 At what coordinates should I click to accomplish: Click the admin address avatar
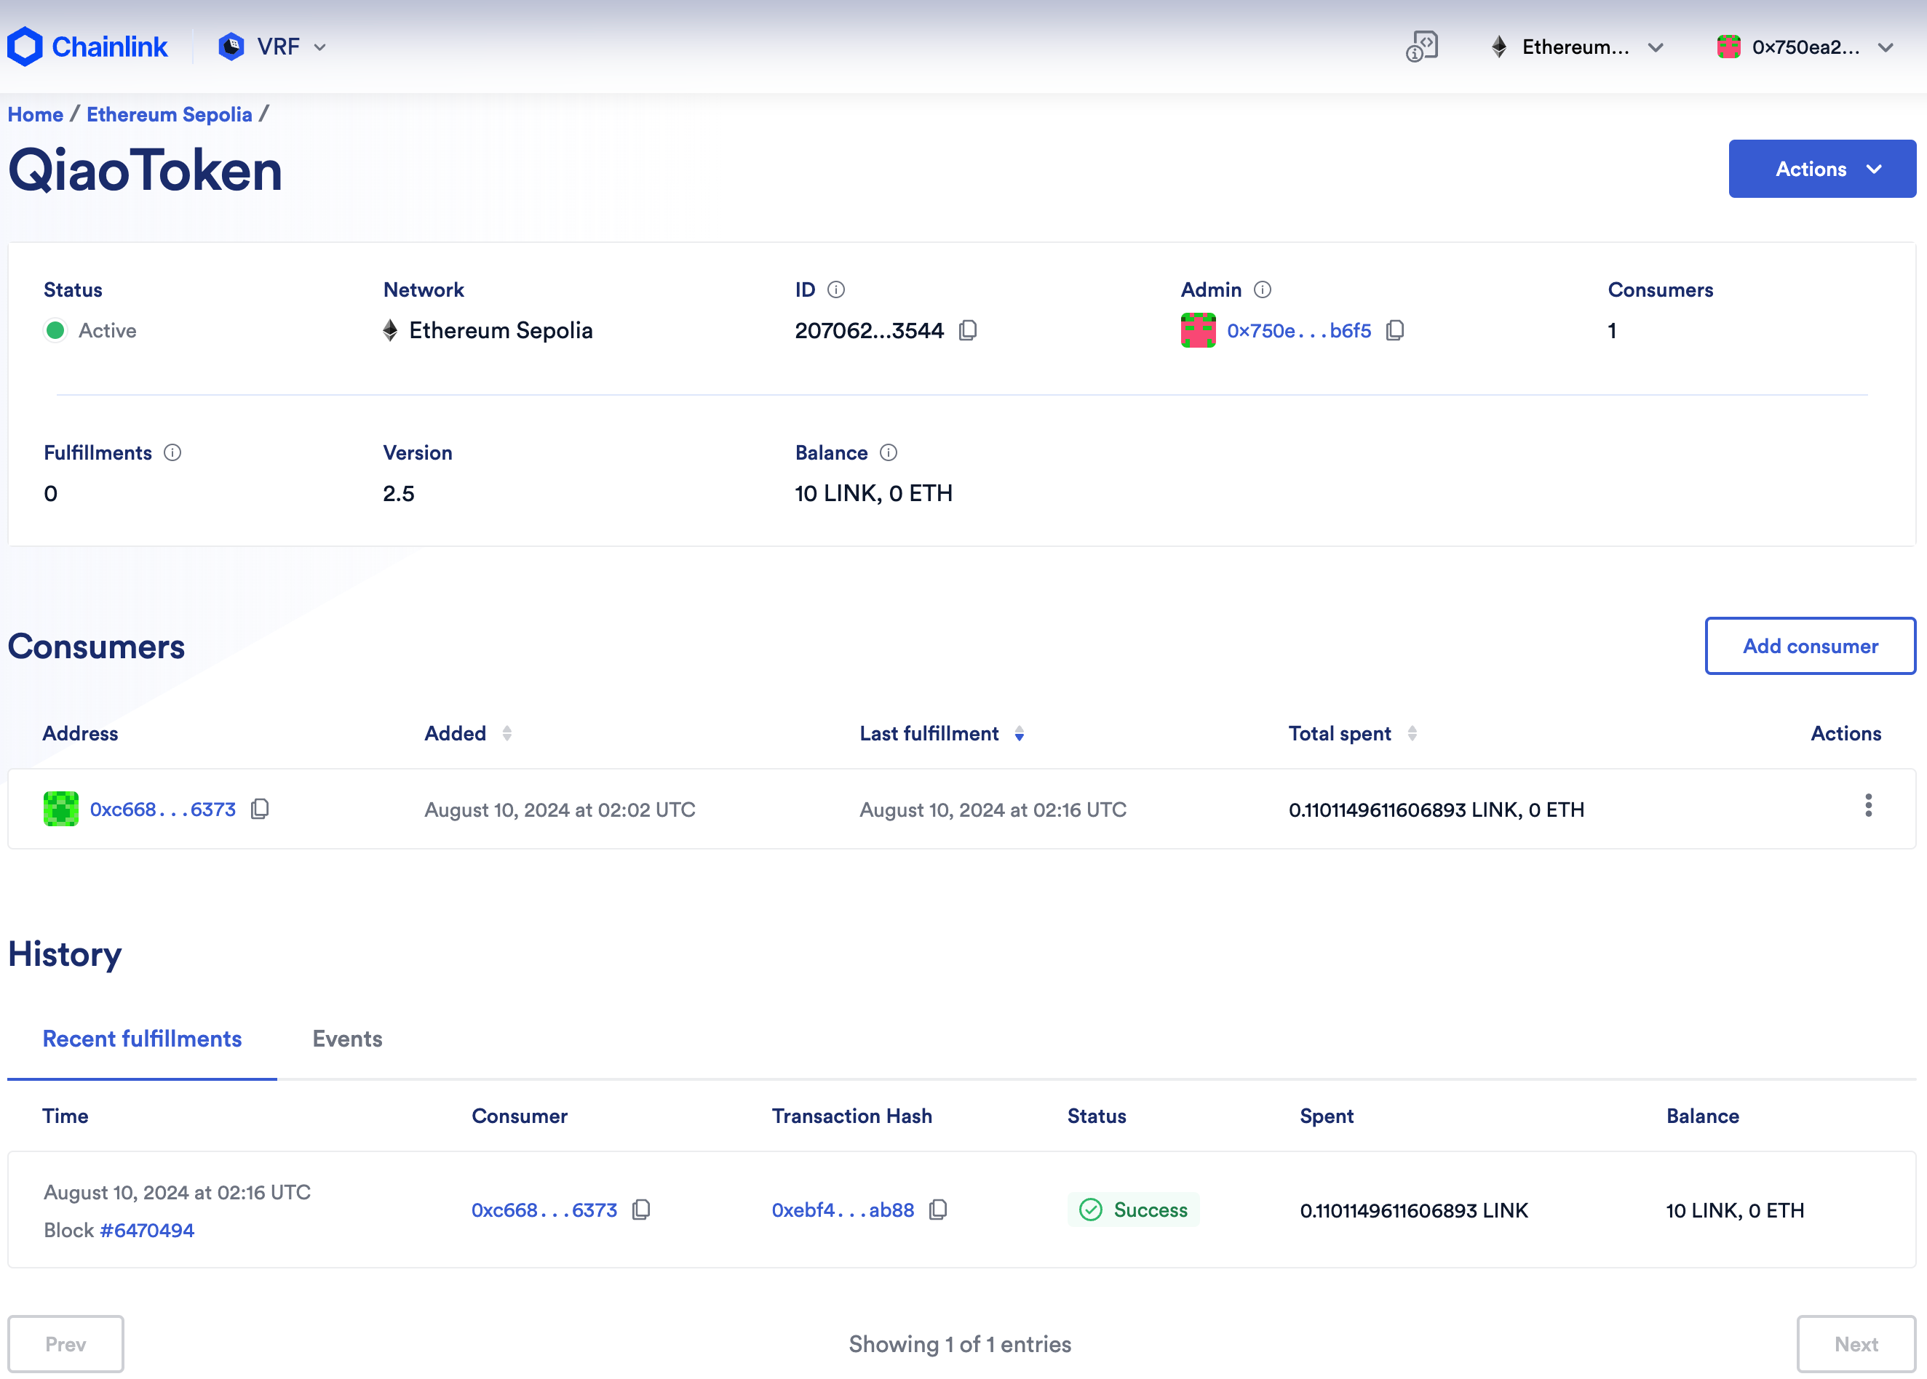tap(1198, 330)
